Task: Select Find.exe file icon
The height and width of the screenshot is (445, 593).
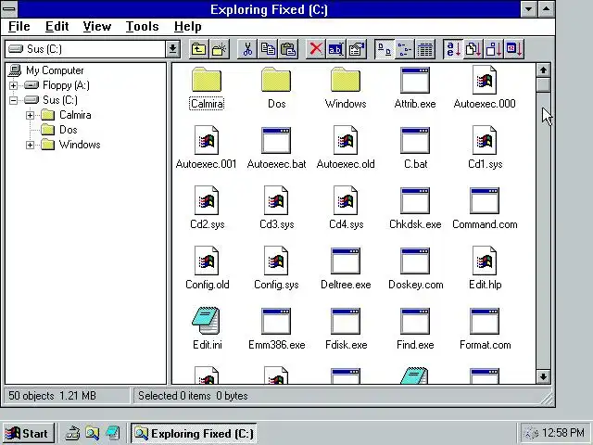Action: click(x=415, y=322)
